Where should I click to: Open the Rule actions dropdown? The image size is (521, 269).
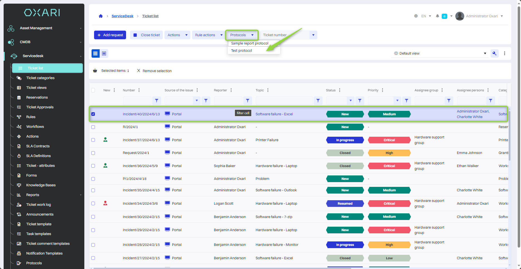[x=208, y=35]
